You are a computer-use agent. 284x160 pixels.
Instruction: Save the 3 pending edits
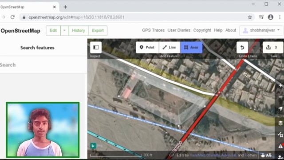click(x=273, y=48)
